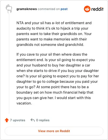This screenshot has height=140, width=108.
Task: Click the '0 replies' label
Action: click(43, 120)
